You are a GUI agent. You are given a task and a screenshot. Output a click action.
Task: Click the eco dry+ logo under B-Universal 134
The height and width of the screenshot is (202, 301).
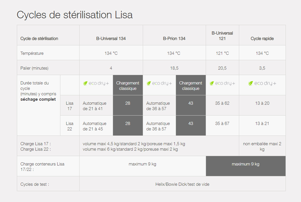coord(96,83)
